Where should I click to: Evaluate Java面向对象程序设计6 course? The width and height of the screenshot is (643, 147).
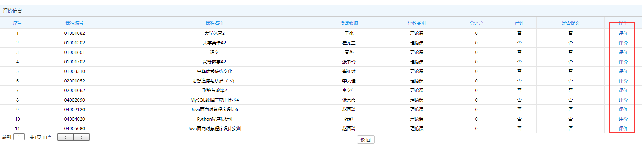(623, 110)
